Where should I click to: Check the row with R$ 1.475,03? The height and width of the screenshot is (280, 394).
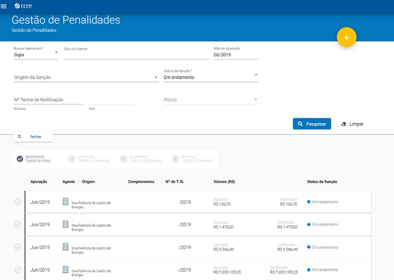tap(18, 225)
